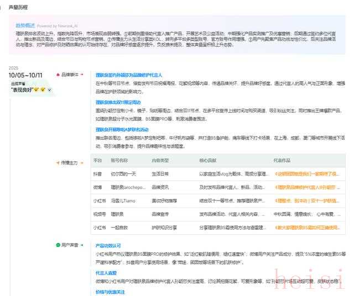Select the 代言人喜爱 heading
This screenshot has height=296, width=354.
pyautogui.click(x=106, y=273)
